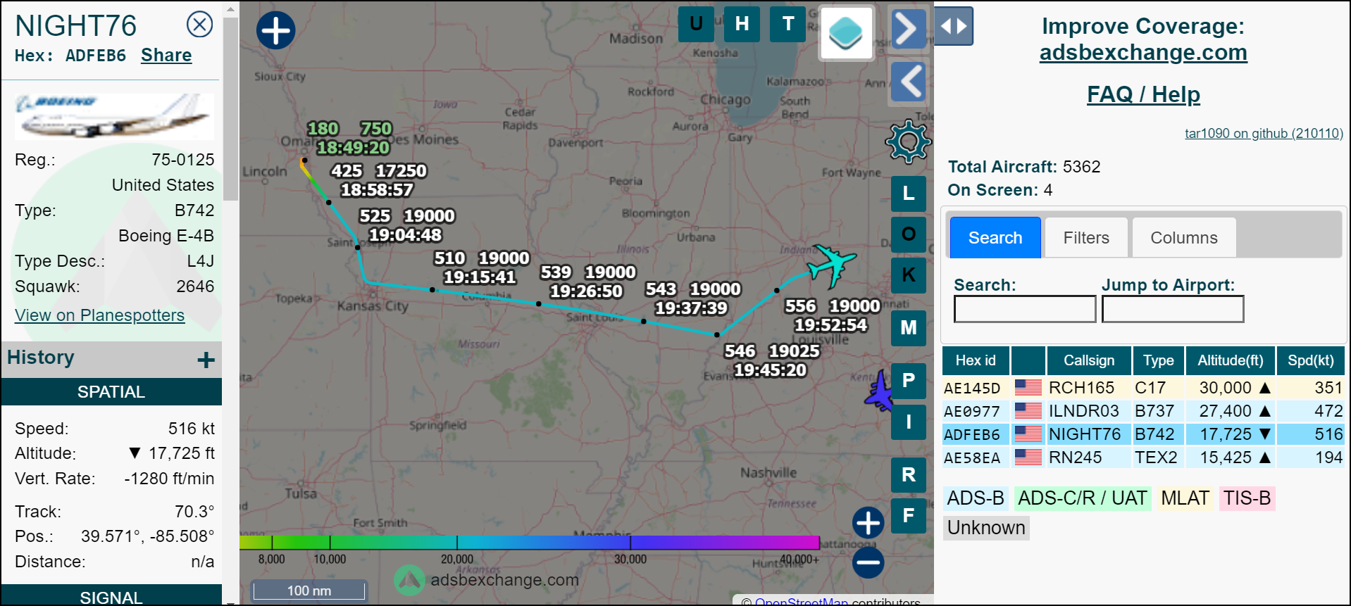Viewport: 1351px width, 606px height.
Task: Toggle sidebar with the double-arrow button
Action: [954, 27]
